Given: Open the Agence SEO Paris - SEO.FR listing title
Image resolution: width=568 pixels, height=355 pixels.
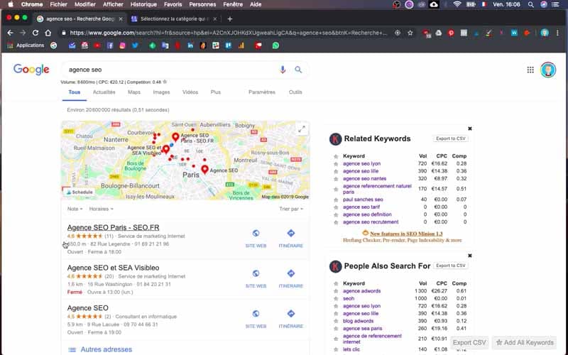Looking at the screenshot, I should (x=113, y=227).
